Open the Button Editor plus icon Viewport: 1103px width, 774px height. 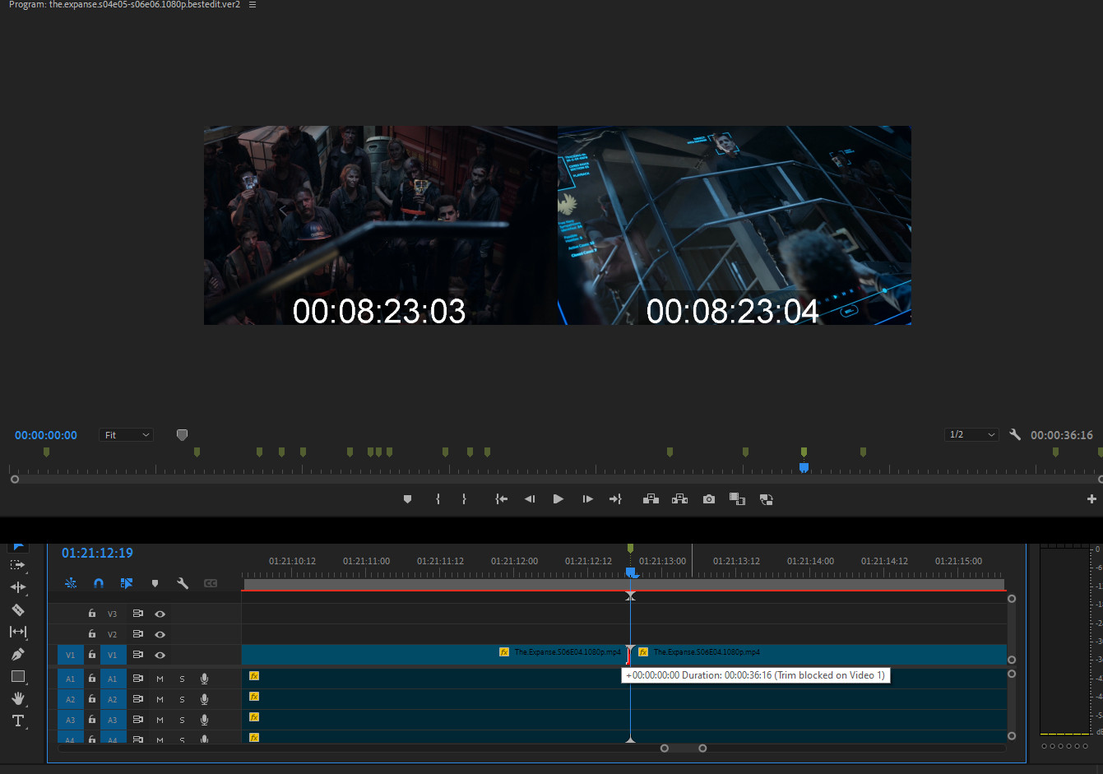pos(1091,499)
